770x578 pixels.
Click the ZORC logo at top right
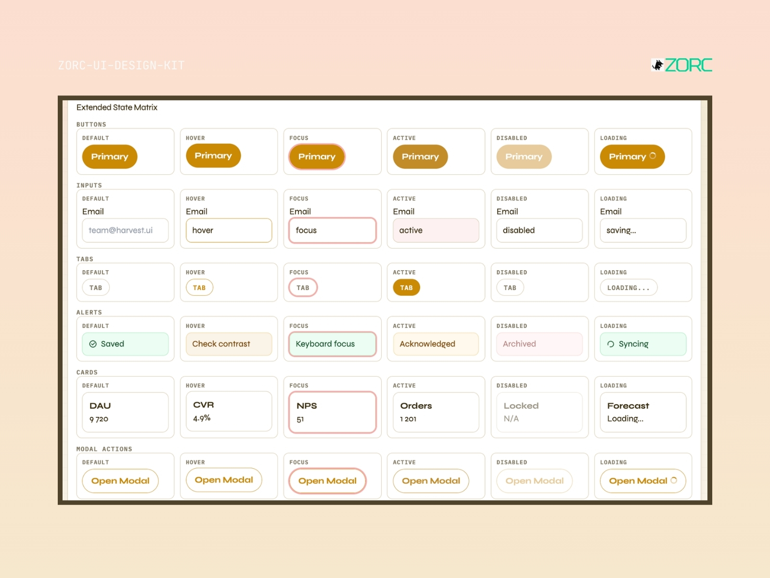coord(681,65)
